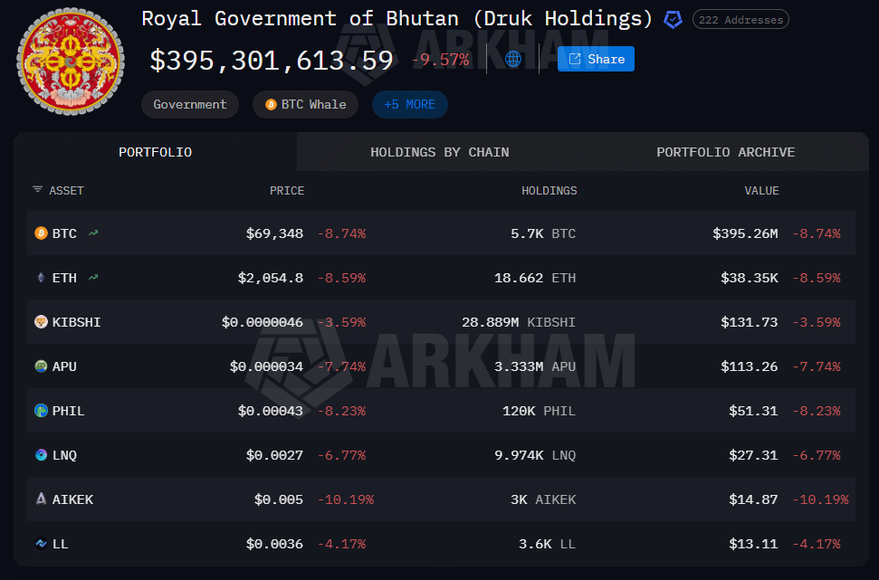Click the 3K AIKEK holdings cell
Viewport: 879px width, 580px height.
(x=543, y=499)
